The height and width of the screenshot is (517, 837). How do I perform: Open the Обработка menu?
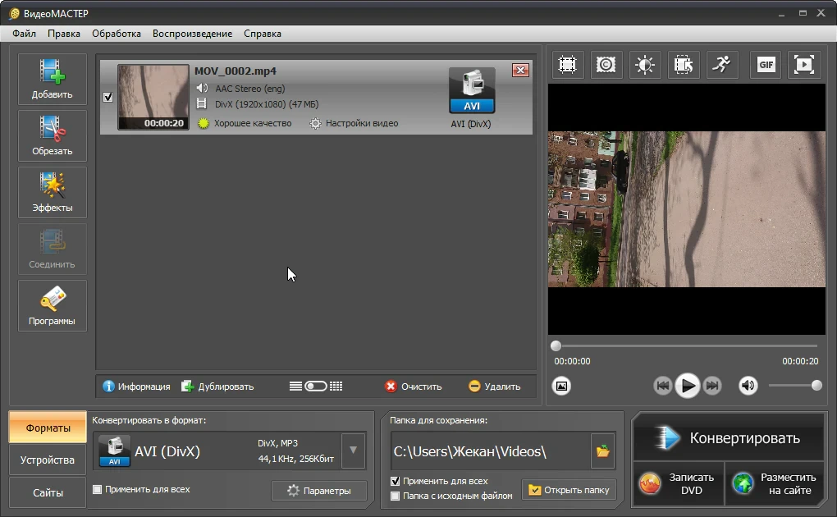[117, 34]
